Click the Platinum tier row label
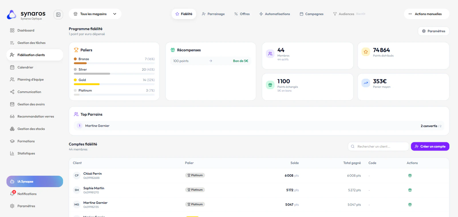The height and width of the screenshot is (217, 458). pyautogui.click(x=85, y=91)
